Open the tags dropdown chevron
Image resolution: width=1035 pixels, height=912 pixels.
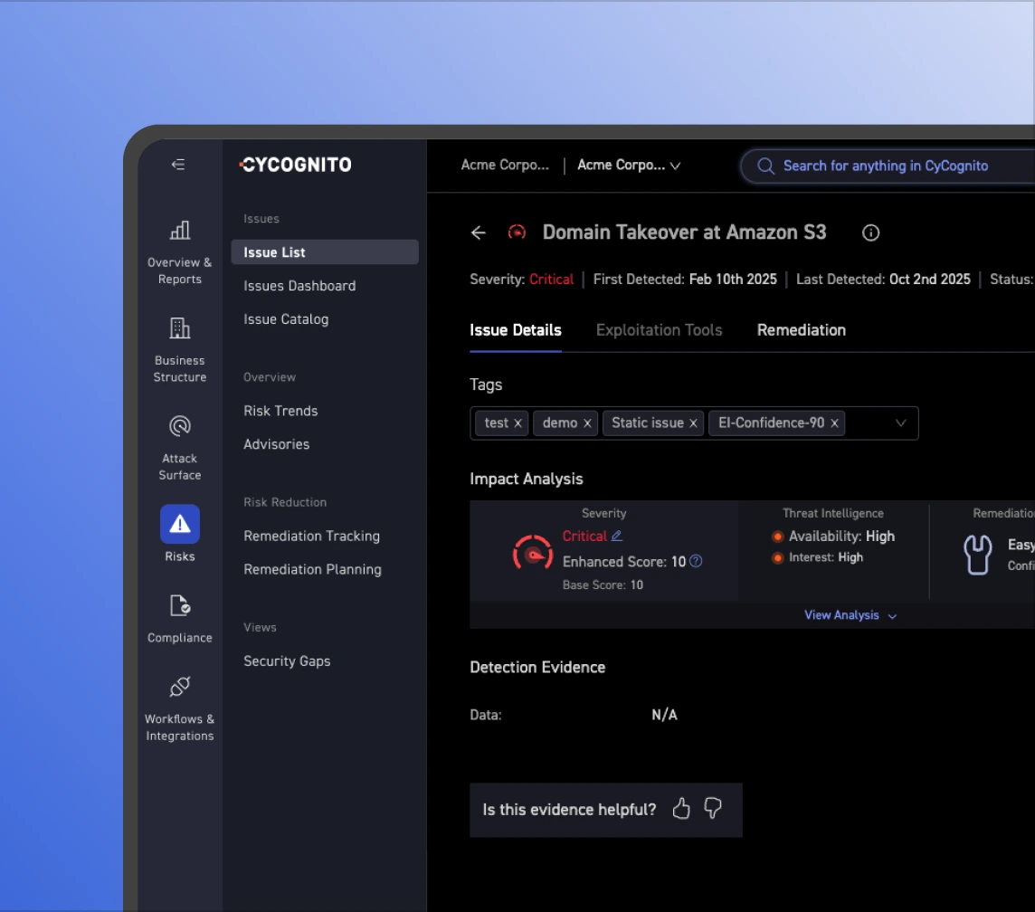pos(900,423)
